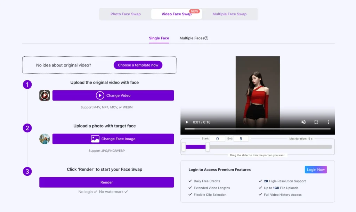Play the video in the preview player
The width and height of the screenshot is (356, 212).
(x=187, y=122)
